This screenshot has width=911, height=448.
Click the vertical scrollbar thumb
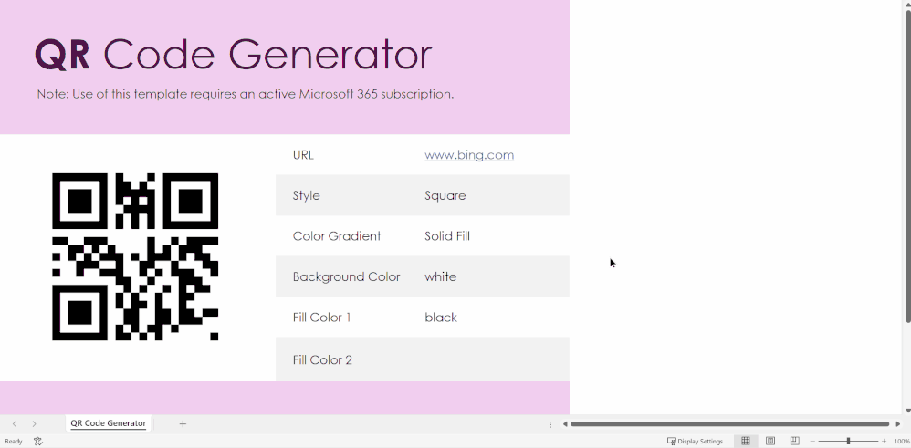pyautogui.click(x=908, y=165)
